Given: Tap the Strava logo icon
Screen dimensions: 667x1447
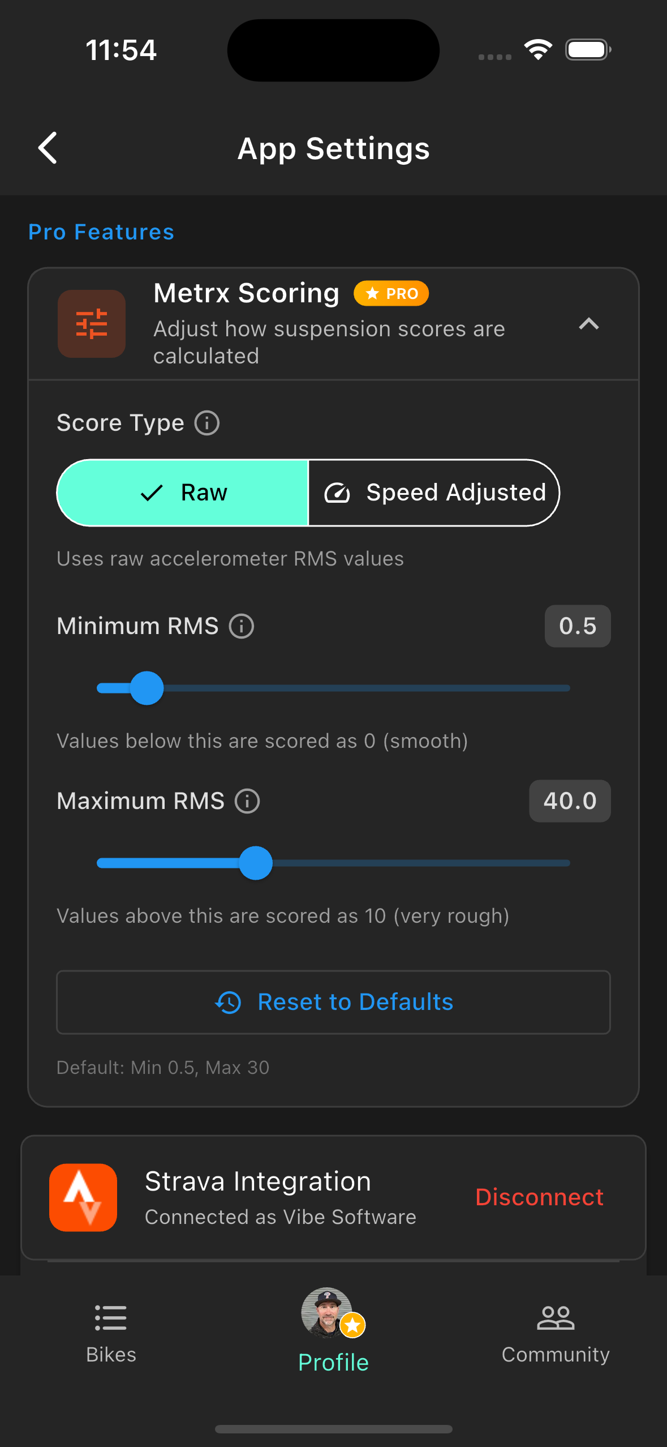Looking at the screenshot, I should pyautogui.click(x=83, y=1197).
